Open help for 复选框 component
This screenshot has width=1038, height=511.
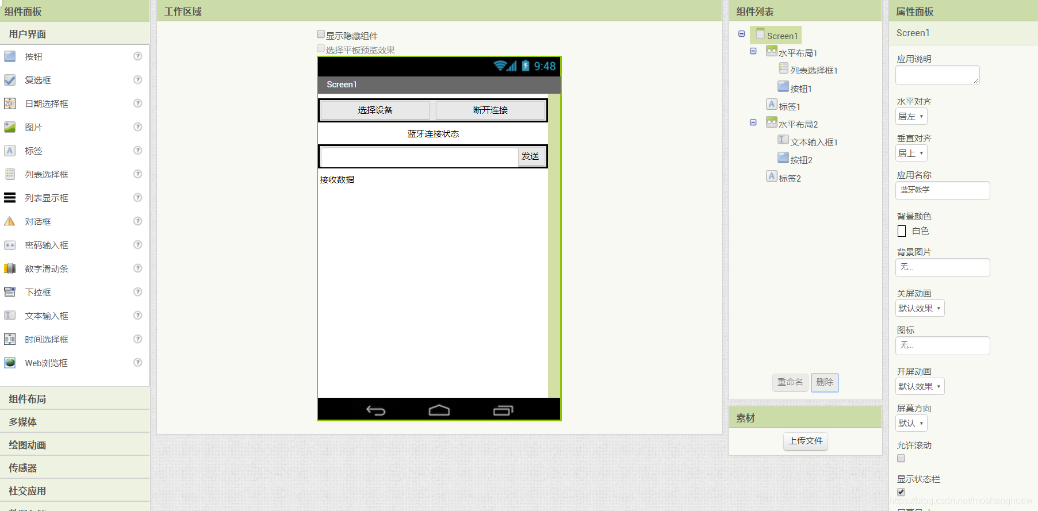137,80
